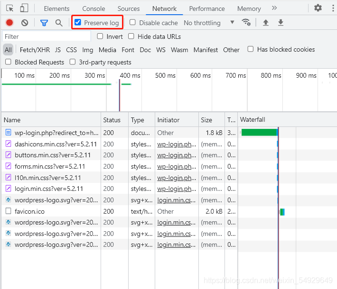Click stylesheet icon of buttons.min.css row
The width and height of the screenshot is (337, 289).
[x=8, y=155]
